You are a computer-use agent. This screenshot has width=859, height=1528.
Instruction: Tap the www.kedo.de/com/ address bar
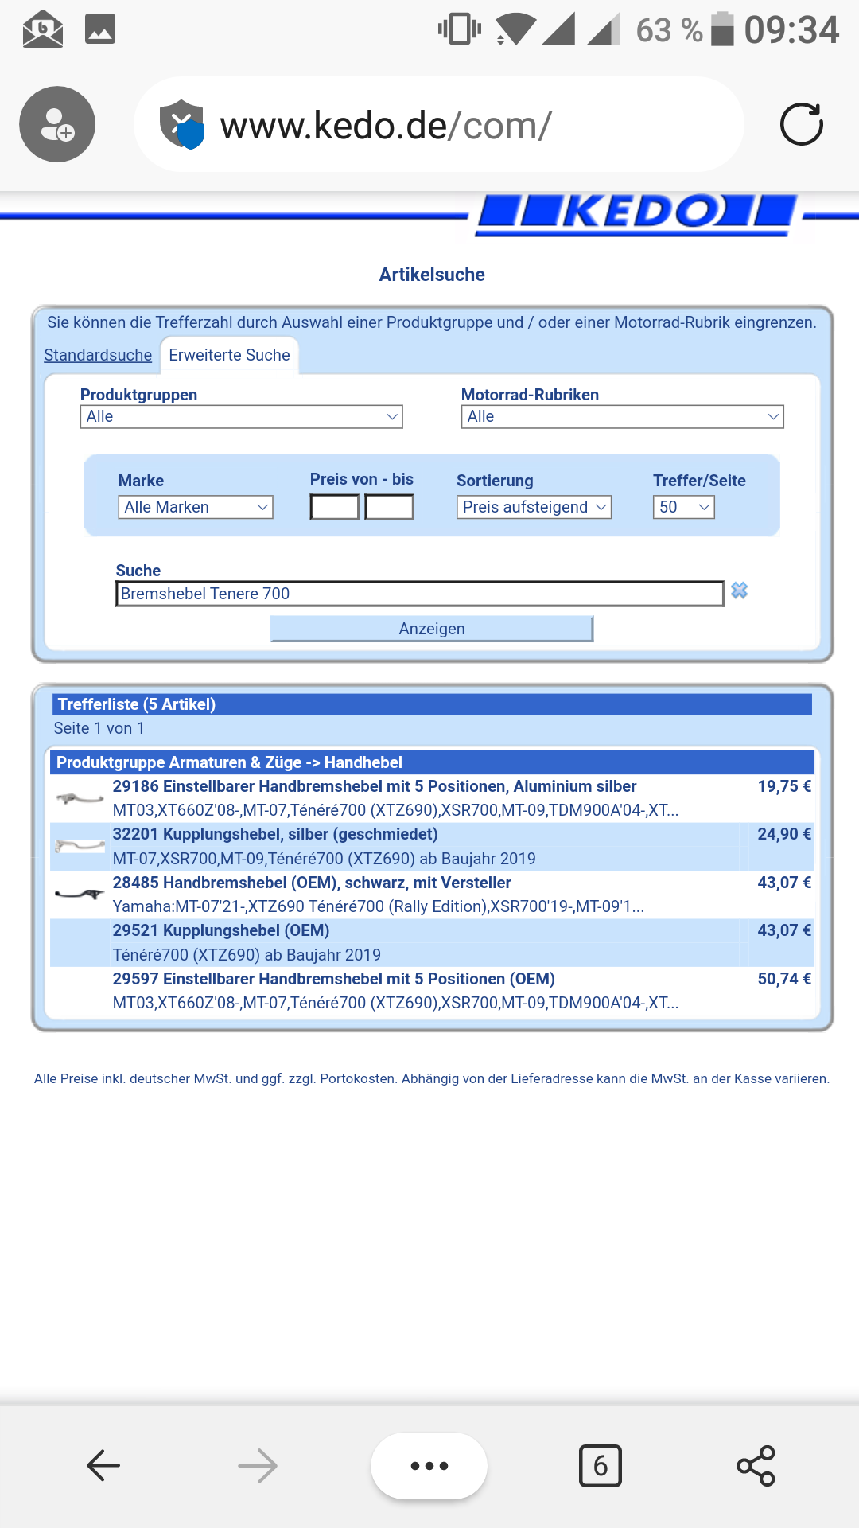439,124
